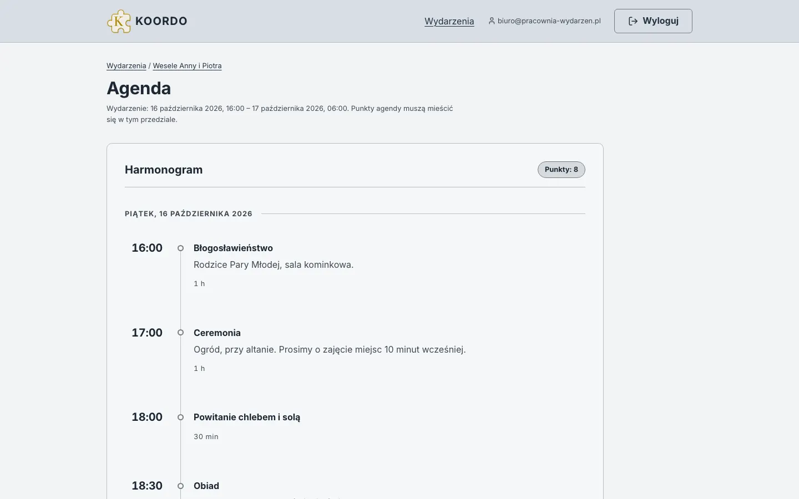The image size is (799, 499).
Task: Go to the Wydarzenia breadcrumb link
Action: pos(127,65)
